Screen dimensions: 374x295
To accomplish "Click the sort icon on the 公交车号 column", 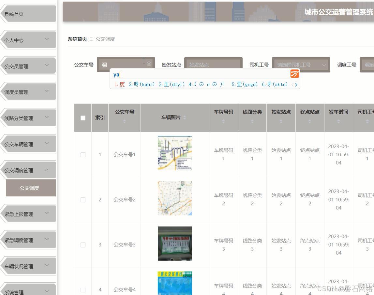I will (x=124, y=122).
